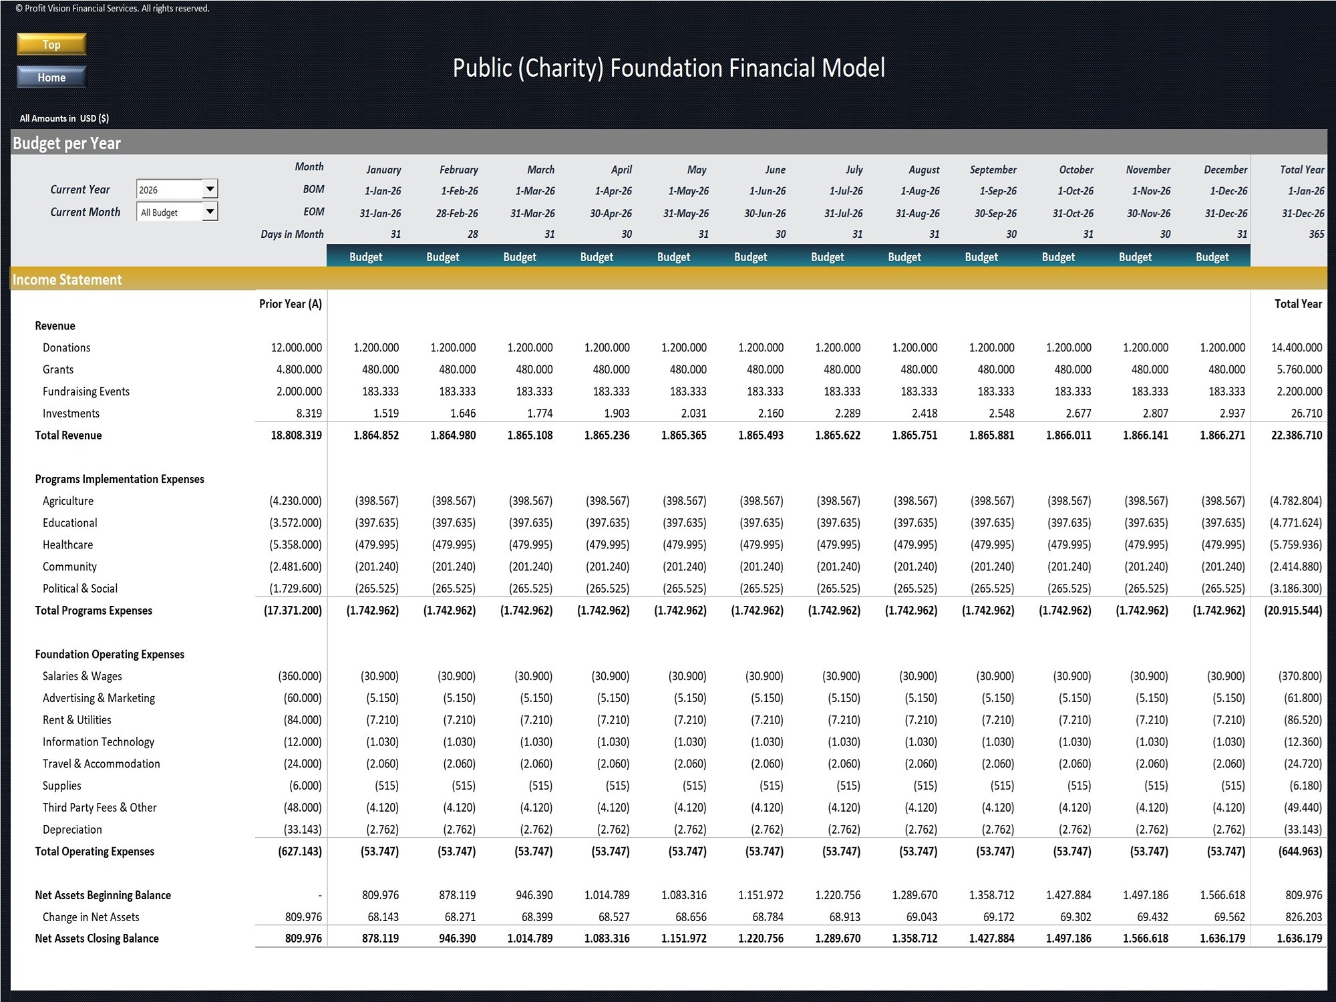Open the Current Year dropdown arrow
Screen dimensions: 1336x1002
[x=210, y=189]
